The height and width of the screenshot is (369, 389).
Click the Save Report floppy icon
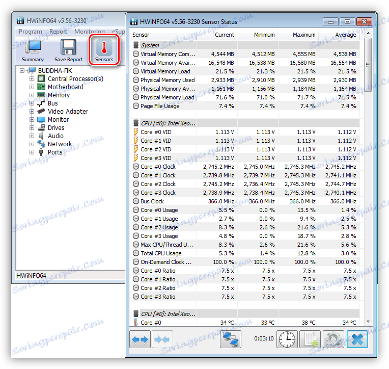click(68, 47)
